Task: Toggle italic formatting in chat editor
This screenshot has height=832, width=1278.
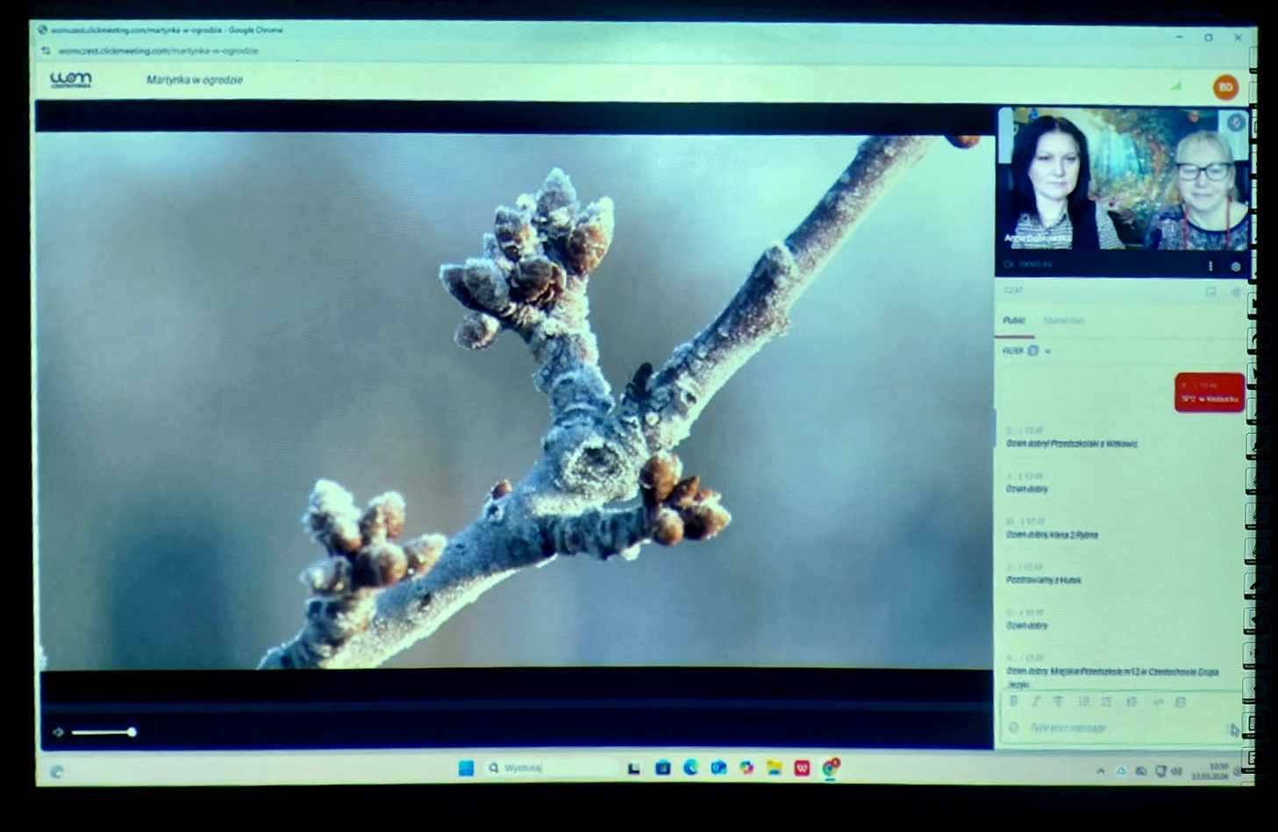Action: click(1036, 701)
